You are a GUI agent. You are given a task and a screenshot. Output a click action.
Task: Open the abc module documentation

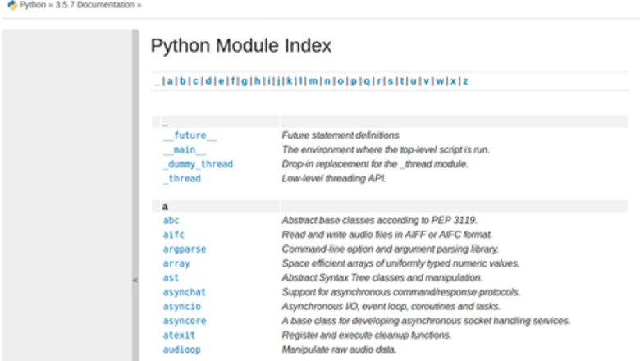(x=171, y=221)
